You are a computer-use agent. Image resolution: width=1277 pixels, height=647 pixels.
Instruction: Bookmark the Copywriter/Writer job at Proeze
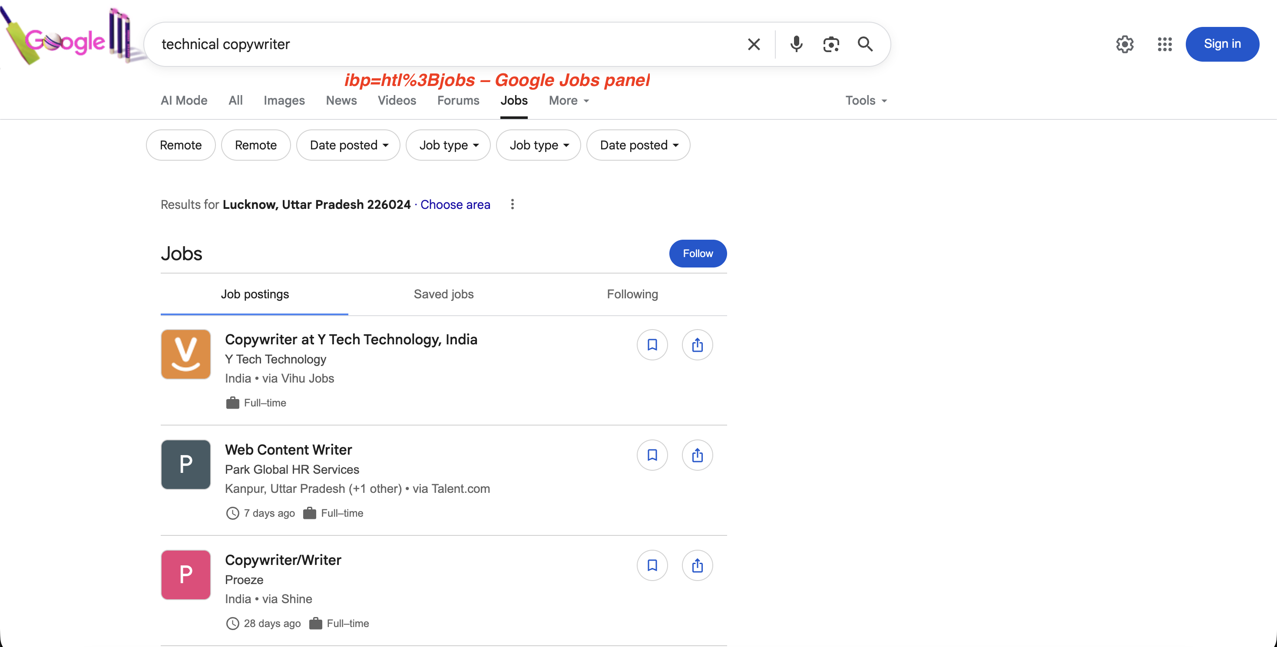pos(652,565)
